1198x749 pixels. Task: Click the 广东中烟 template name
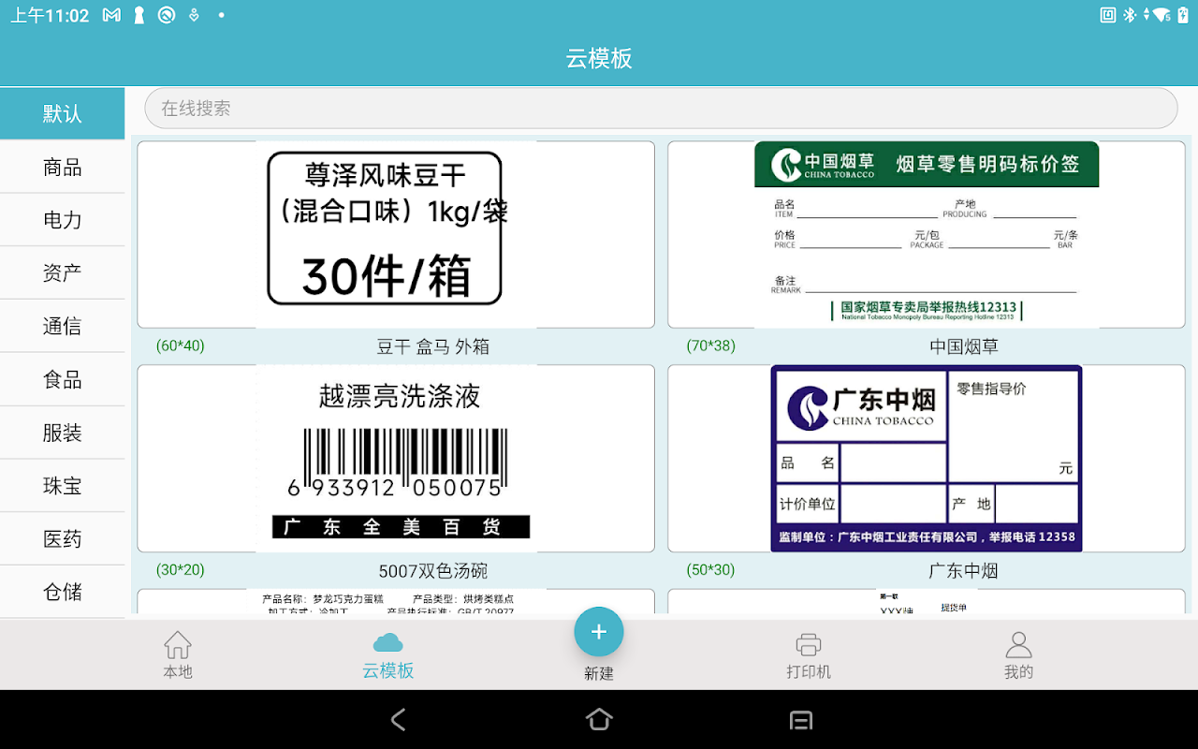pyautogui.click(x=964, y=571)
